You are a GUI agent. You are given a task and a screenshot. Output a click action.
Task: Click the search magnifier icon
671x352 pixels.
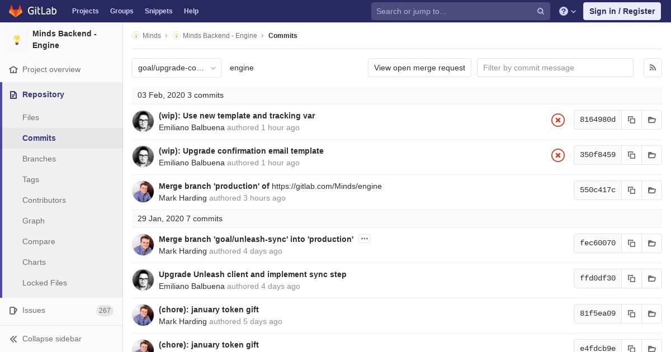(x=541, y=11)
